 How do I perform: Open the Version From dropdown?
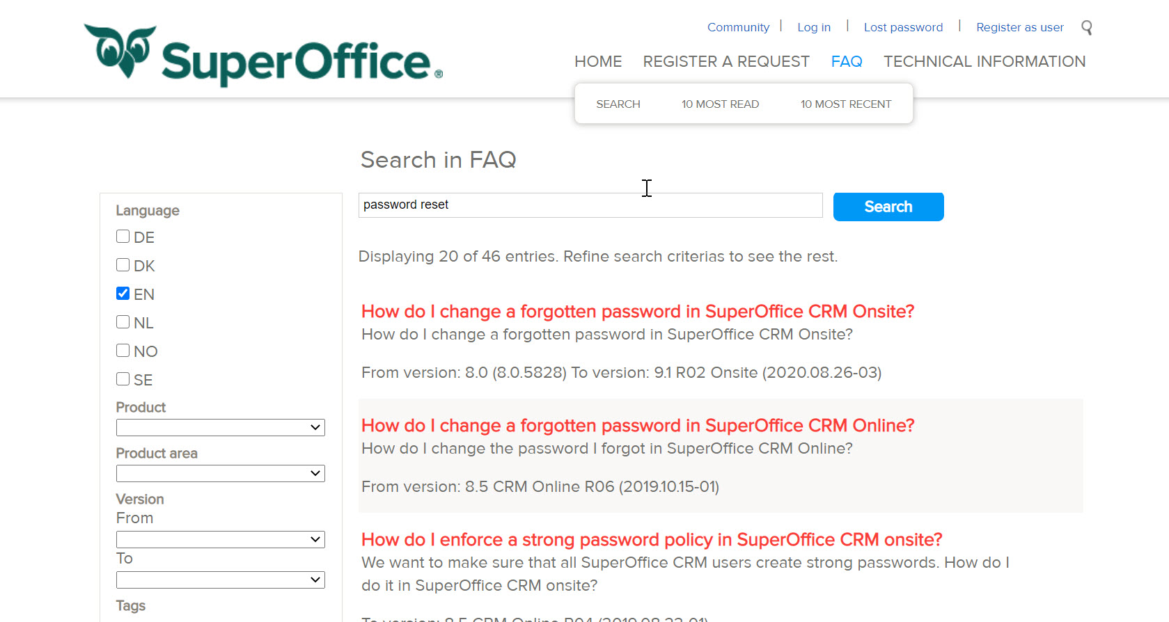(220, 539)
